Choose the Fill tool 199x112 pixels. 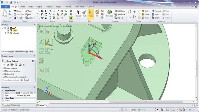(97, 14)
